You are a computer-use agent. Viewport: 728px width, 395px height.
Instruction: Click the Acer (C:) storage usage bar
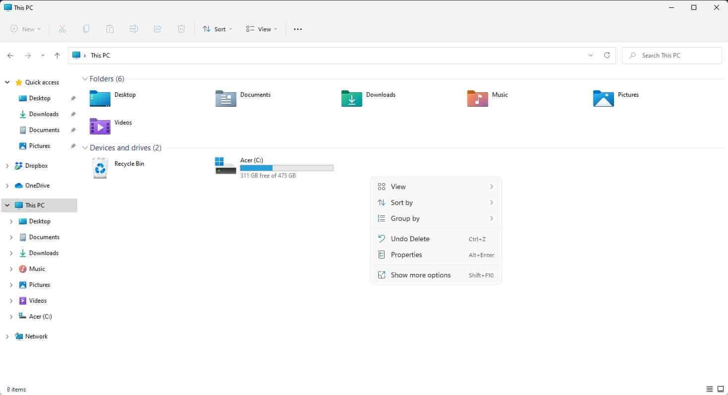point(286,168)
